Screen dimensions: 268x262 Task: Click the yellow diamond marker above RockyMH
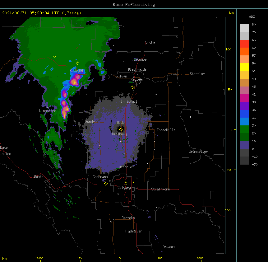pos(77,63)
